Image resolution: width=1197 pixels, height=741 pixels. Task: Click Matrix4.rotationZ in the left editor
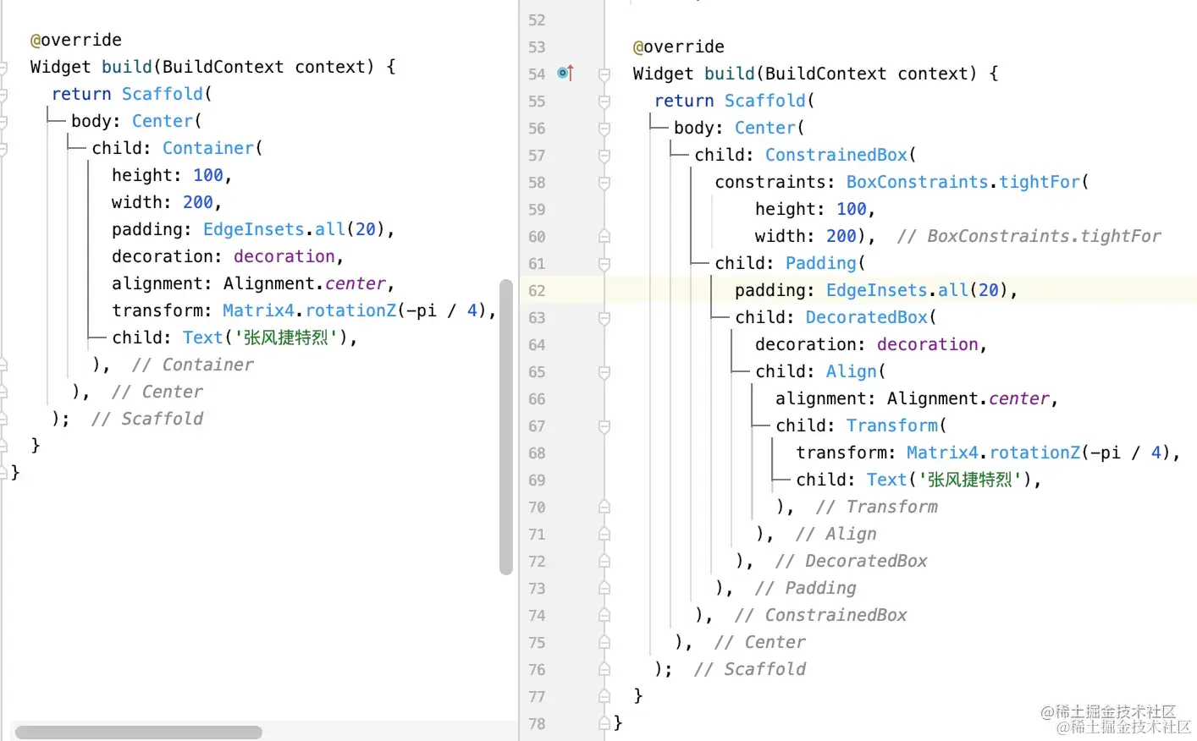[309, 310]
